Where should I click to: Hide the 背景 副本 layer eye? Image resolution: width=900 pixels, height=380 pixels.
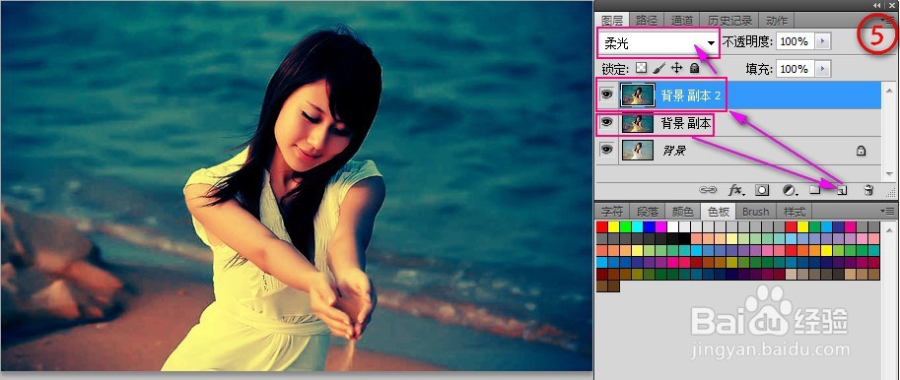[x=606, y=122]
